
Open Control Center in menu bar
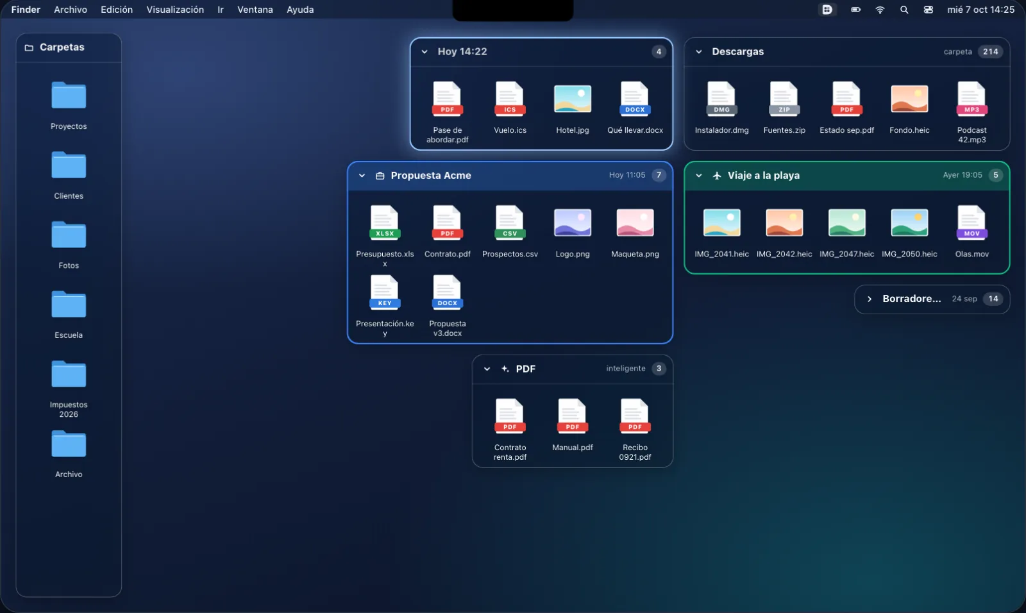point(929,10)
